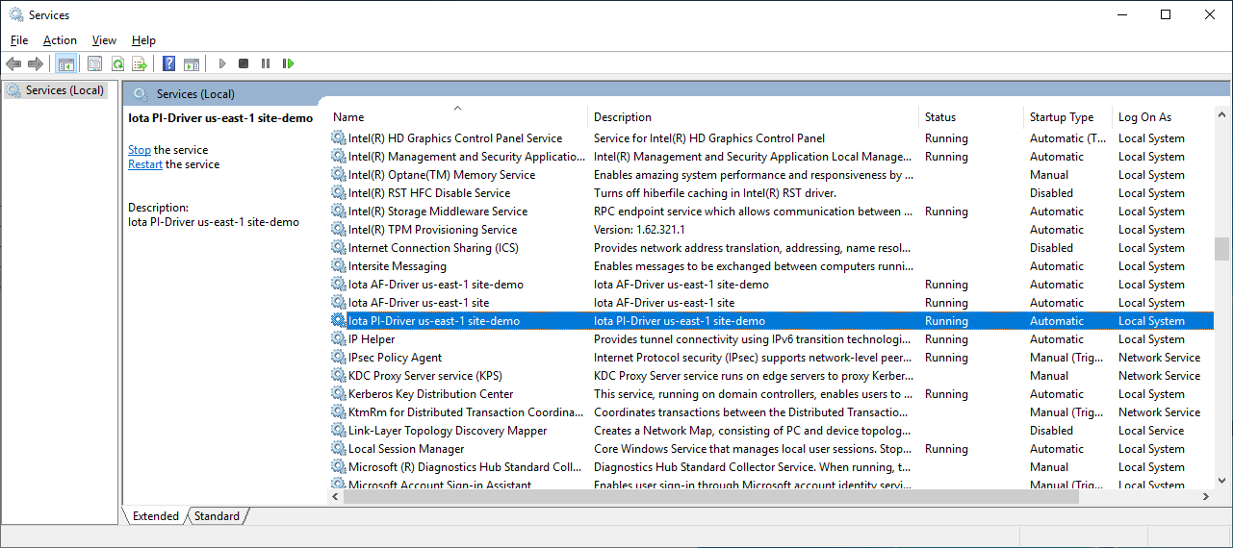Click Local Service log-on for Link-Layer Topology
1233x548 pixels.
click(x=1151, y=431)
